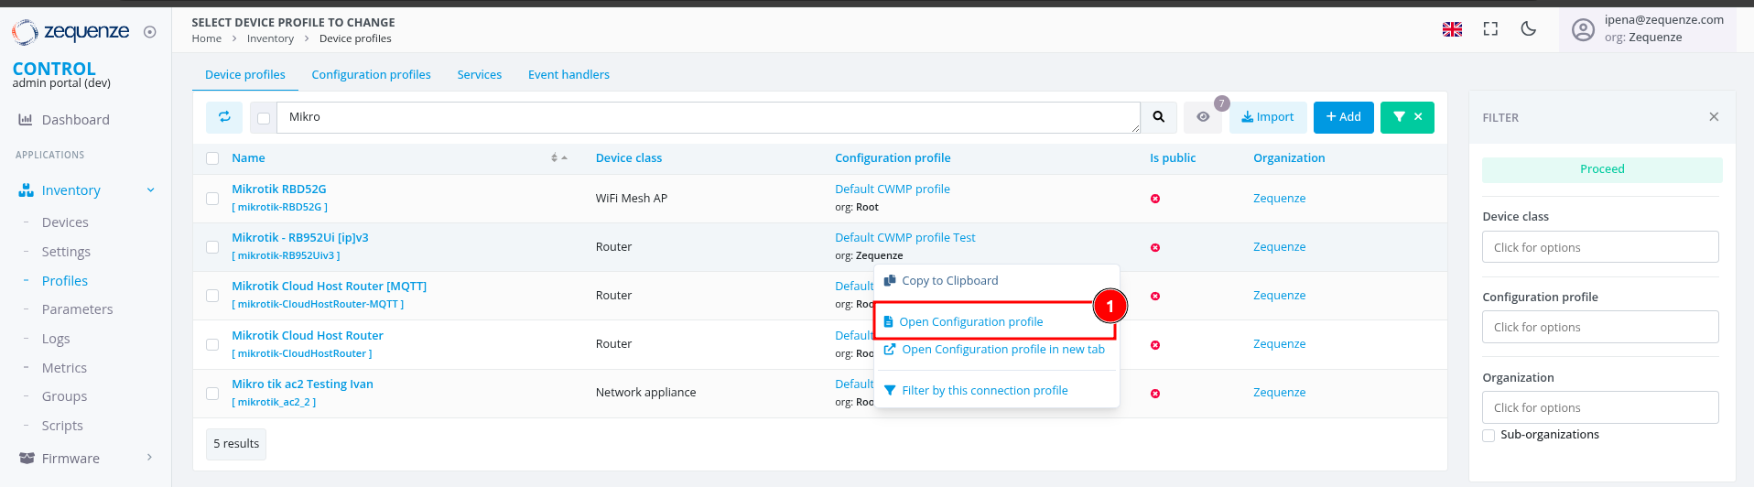Close the Filter panel with X
Screen dimensions: 1754x487
coord(1714,117)
